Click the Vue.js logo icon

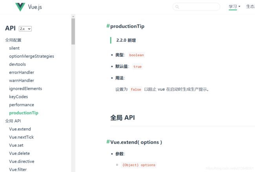pyautogui.click(x=20, y=7)
